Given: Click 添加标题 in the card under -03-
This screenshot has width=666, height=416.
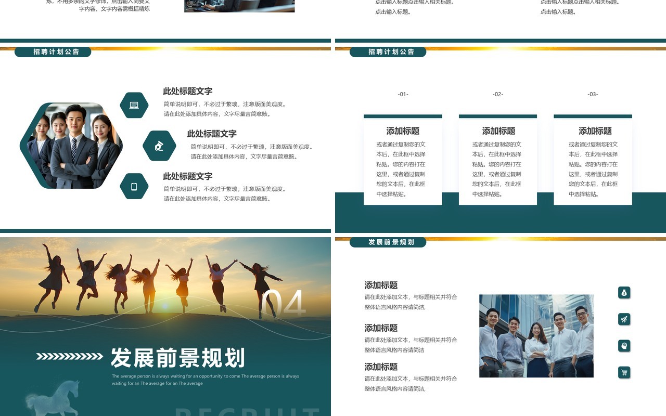Looking at the screenshot, I should (x=595, y=131).
